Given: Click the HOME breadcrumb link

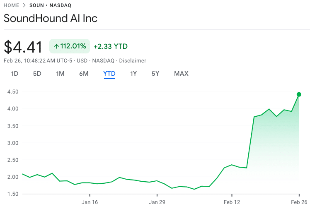Looking at the screenshot, I should [x=11, y=5].
